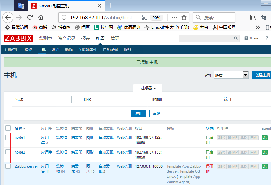Viewport: 271px width, 185px height.
Task: Toggle Zabbix server 停用的 status
Action: point(209,169)
